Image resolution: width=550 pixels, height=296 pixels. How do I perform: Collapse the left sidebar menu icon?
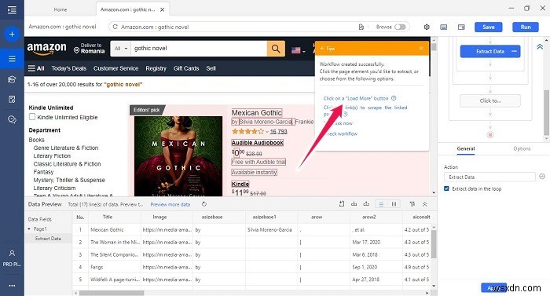point(12,9)
